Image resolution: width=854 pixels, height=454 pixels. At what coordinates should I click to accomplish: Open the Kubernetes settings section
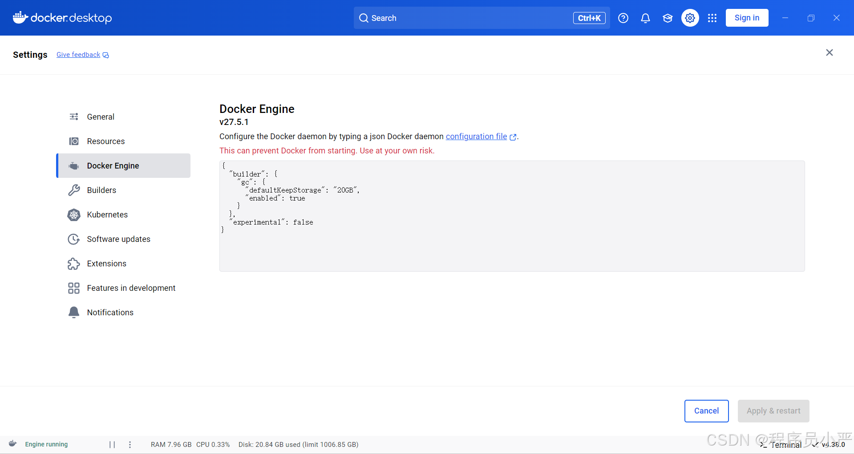tap(124, 214)
